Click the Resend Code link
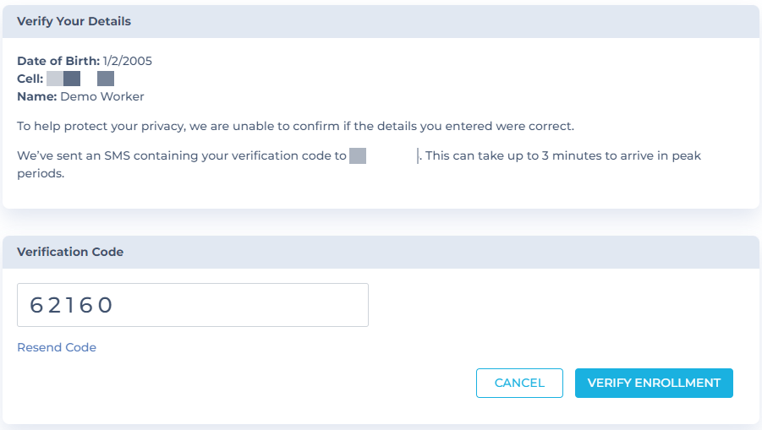This screenshot has height=430, width=762. tap(57, 347)
